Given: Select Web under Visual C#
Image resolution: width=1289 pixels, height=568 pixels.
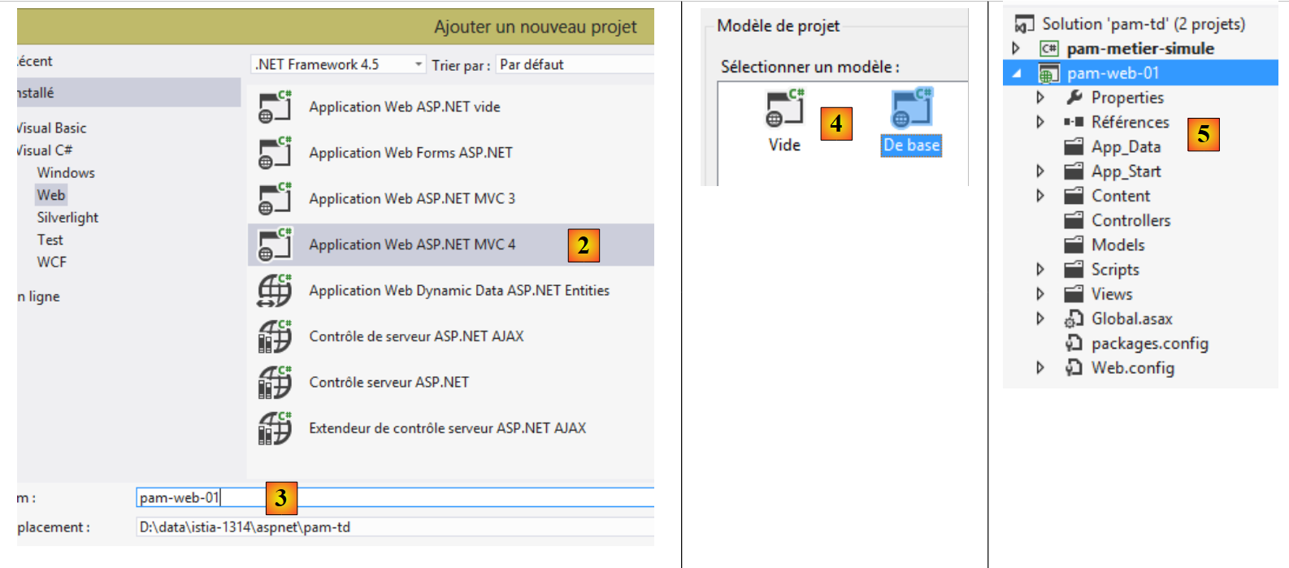Looking at the screenshot, I should pos(50,195).
